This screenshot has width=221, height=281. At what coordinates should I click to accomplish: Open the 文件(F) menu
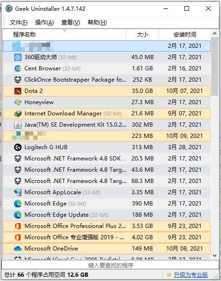(19, 23)
